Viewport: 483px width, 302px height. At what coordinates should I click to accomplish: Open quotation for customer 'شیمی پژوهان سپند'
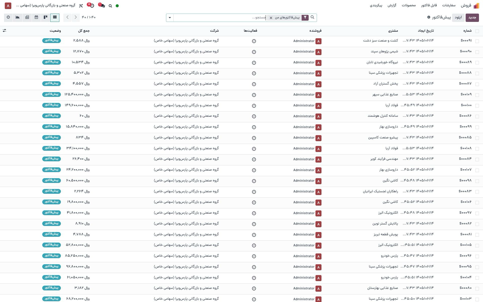[384, 51]
